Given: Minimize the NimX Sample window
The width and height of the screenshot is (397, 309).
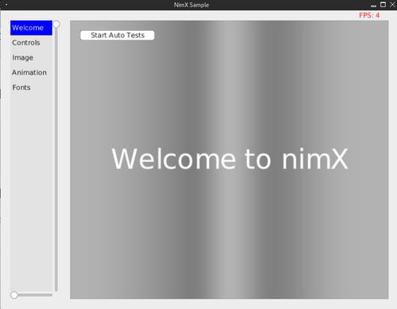Looking at the screenshot, I should (x=373, y=5).
